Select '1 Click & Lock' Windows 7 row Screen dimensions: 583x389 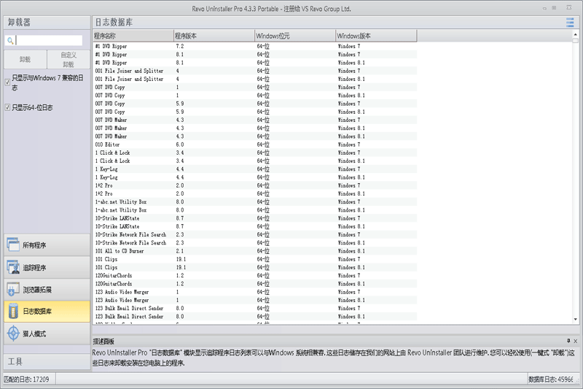[254, 153]
